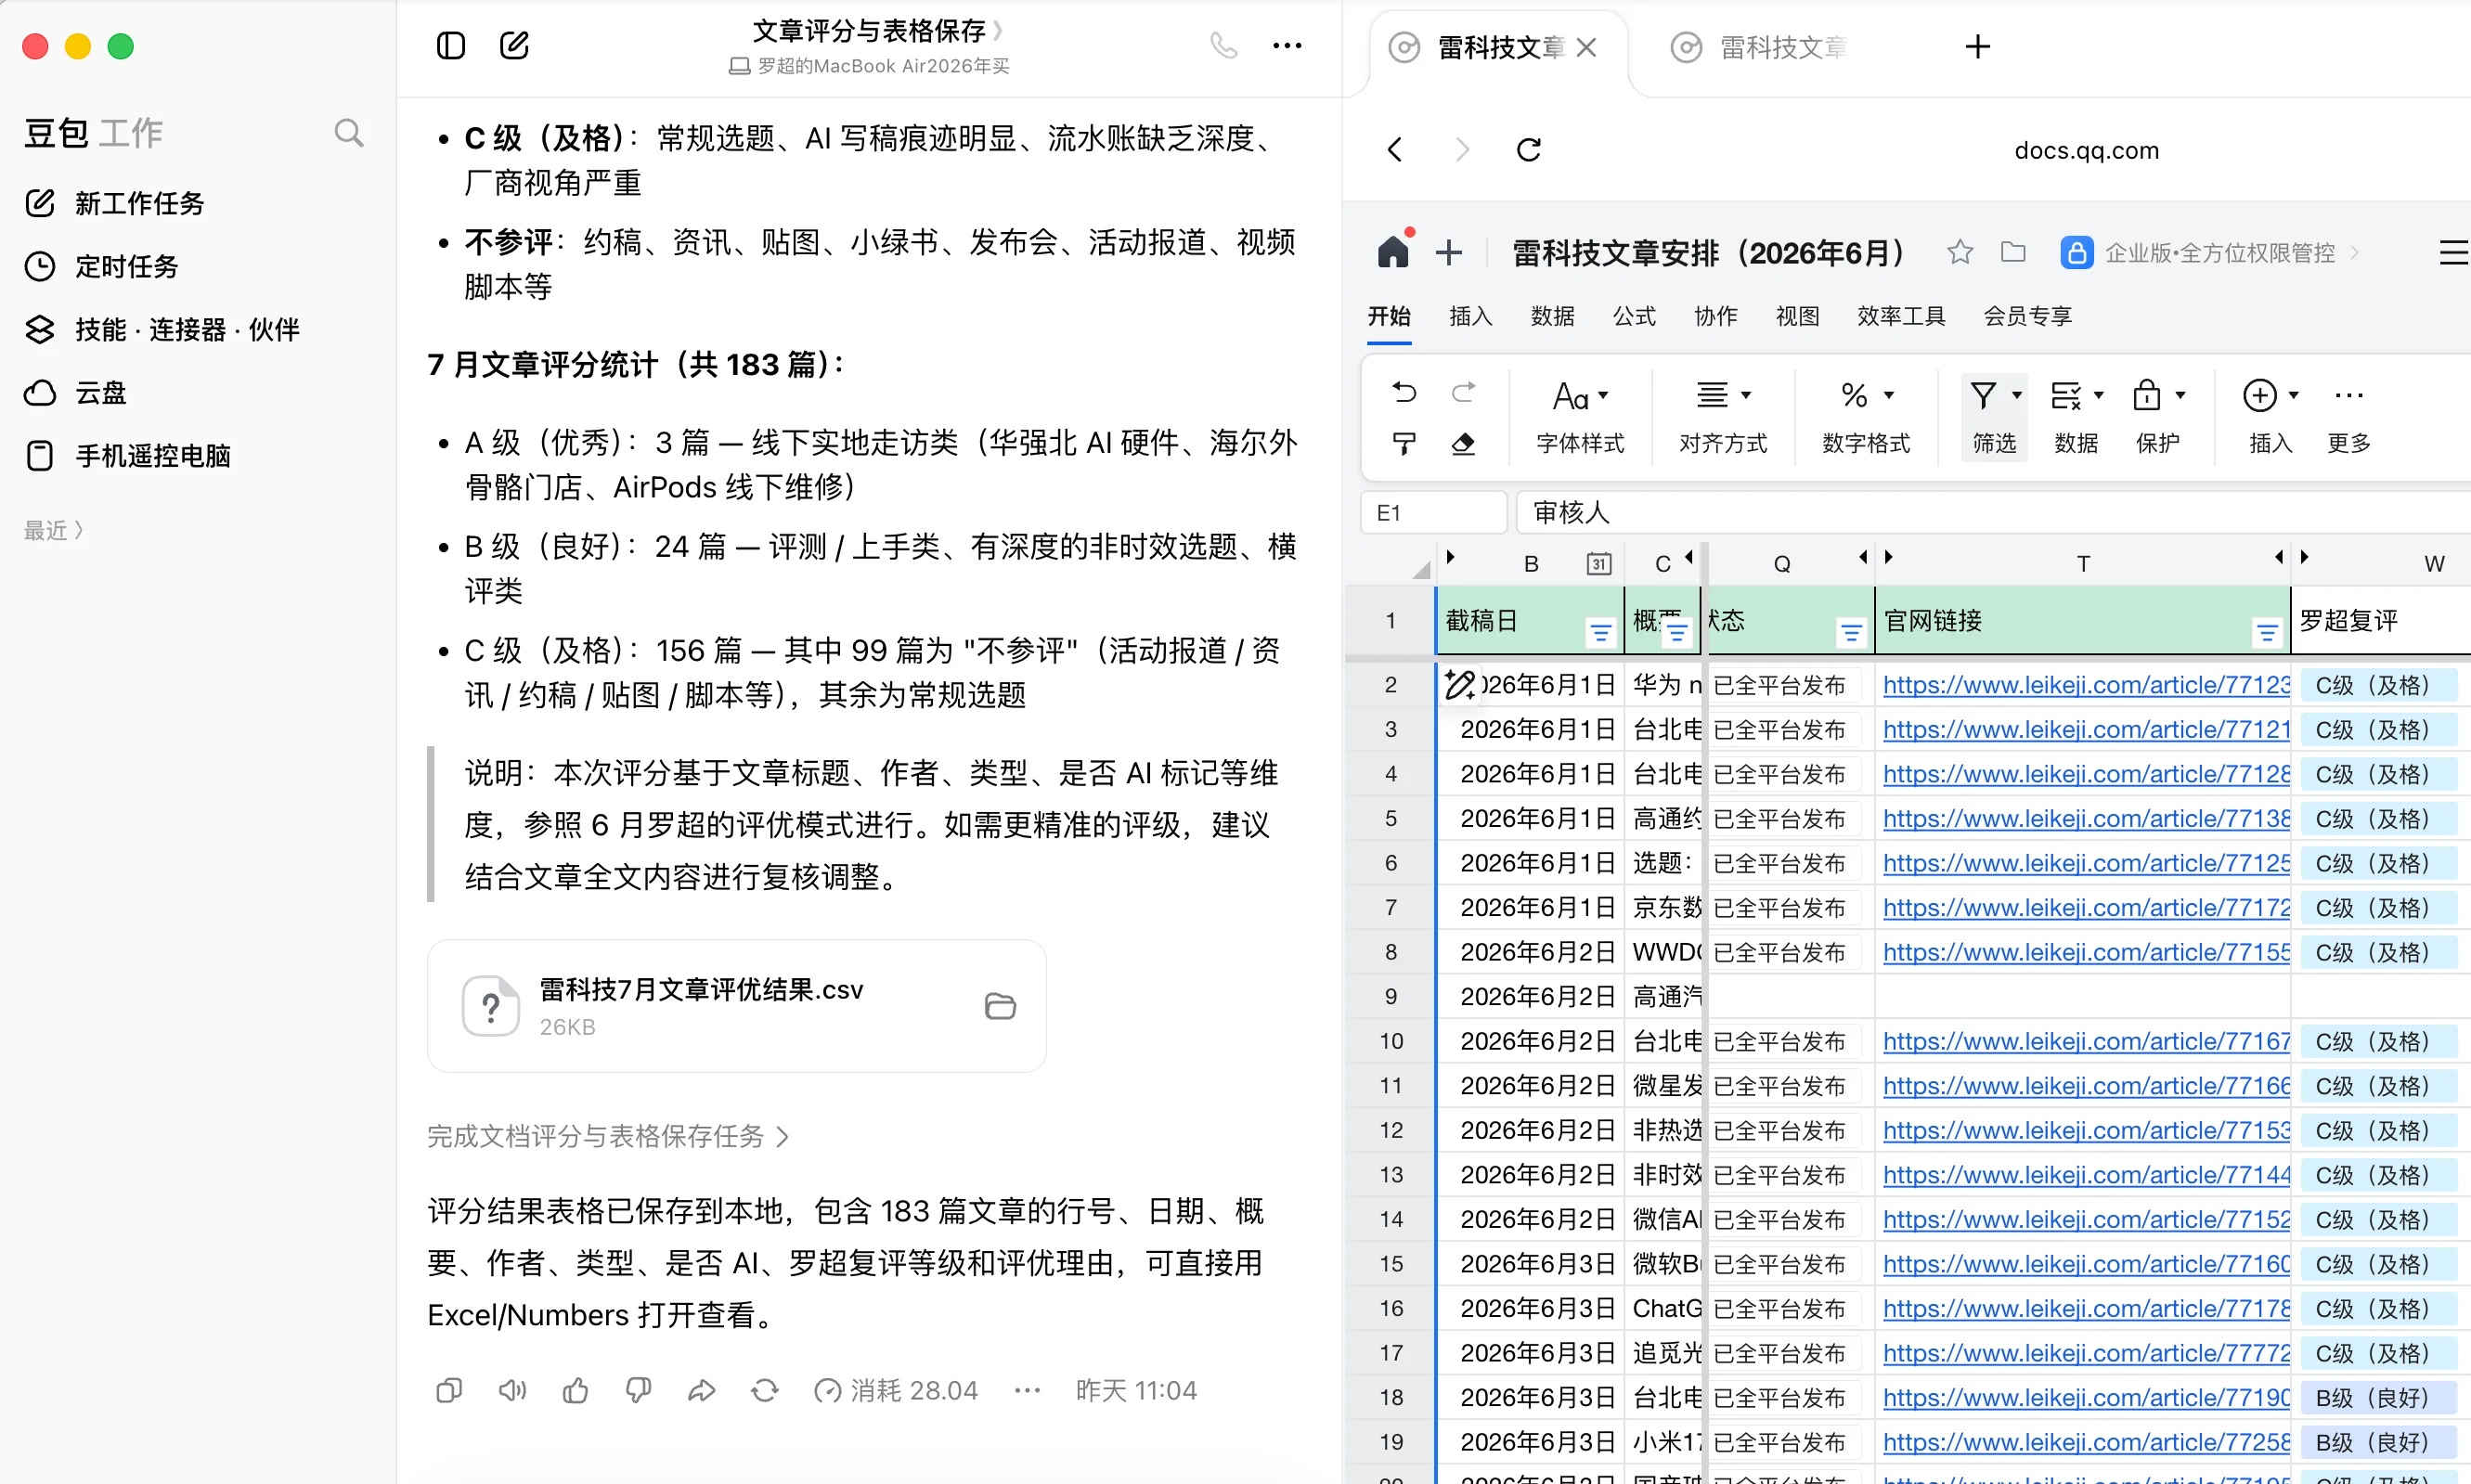Viewport: 2471px width, 1484px height.
Task: Expand the 最近 recent list
Action: 54,530
